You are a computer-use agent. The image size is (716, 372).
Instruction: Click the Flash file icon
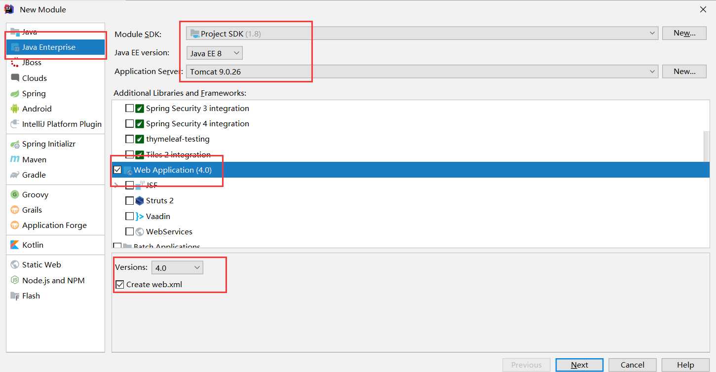15,296
